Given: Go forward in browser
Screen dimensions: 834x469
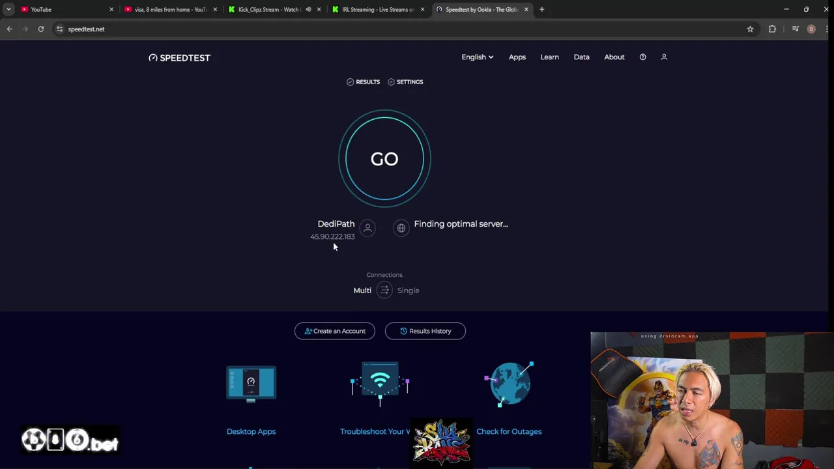Looking at the screenshot, I should 25,29.
